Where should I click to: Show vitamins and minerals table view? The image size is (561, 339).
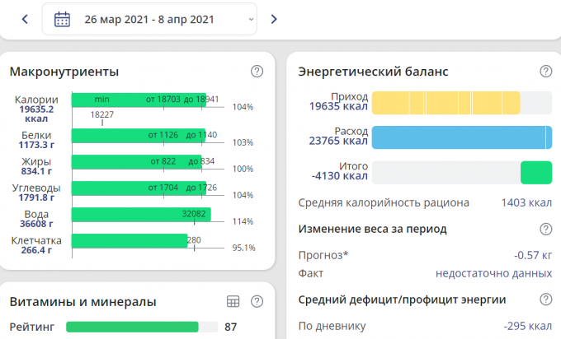pyautogui.click(x=233, y=302)
